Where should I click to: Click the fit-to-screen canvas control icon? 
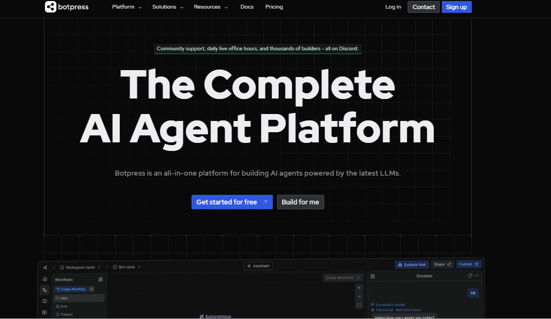point(359,305)
